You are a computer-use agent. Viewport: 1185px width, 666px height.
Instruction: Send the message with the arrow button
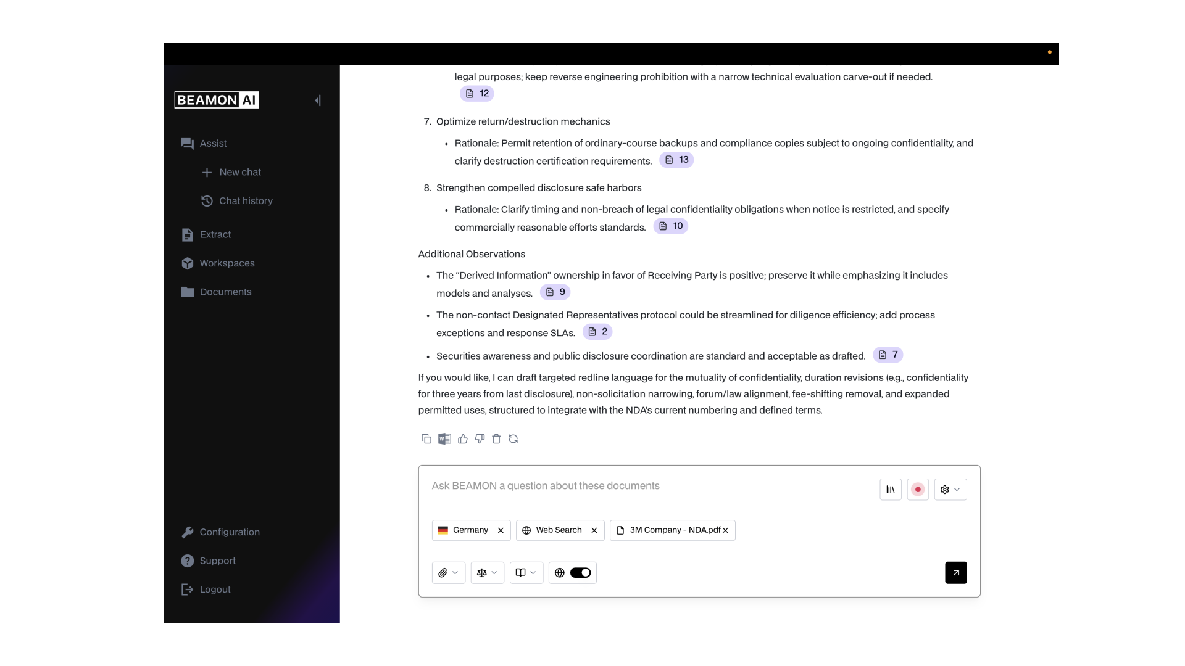(955, 573)
